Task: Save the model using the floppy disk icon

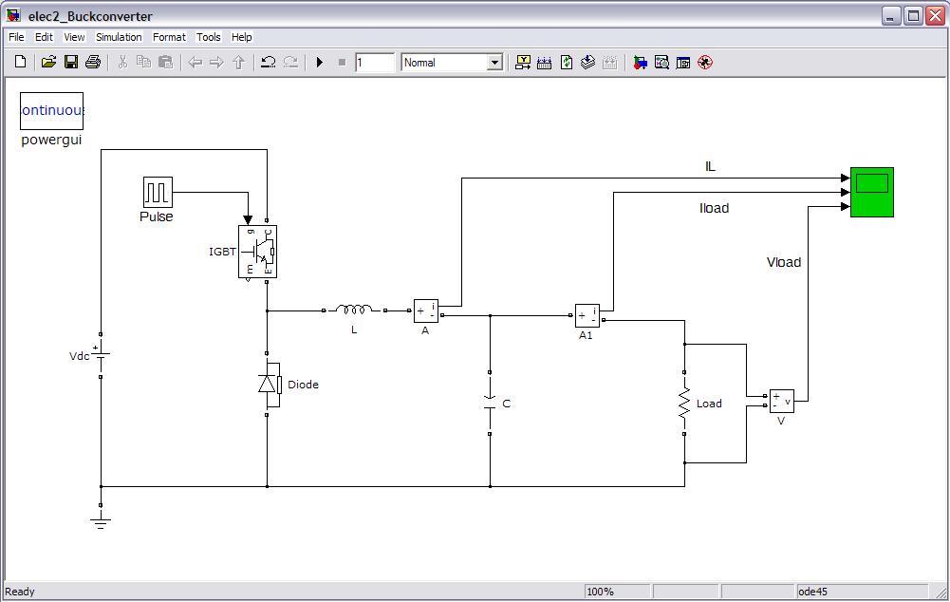Action: click(x=71, y=63)
